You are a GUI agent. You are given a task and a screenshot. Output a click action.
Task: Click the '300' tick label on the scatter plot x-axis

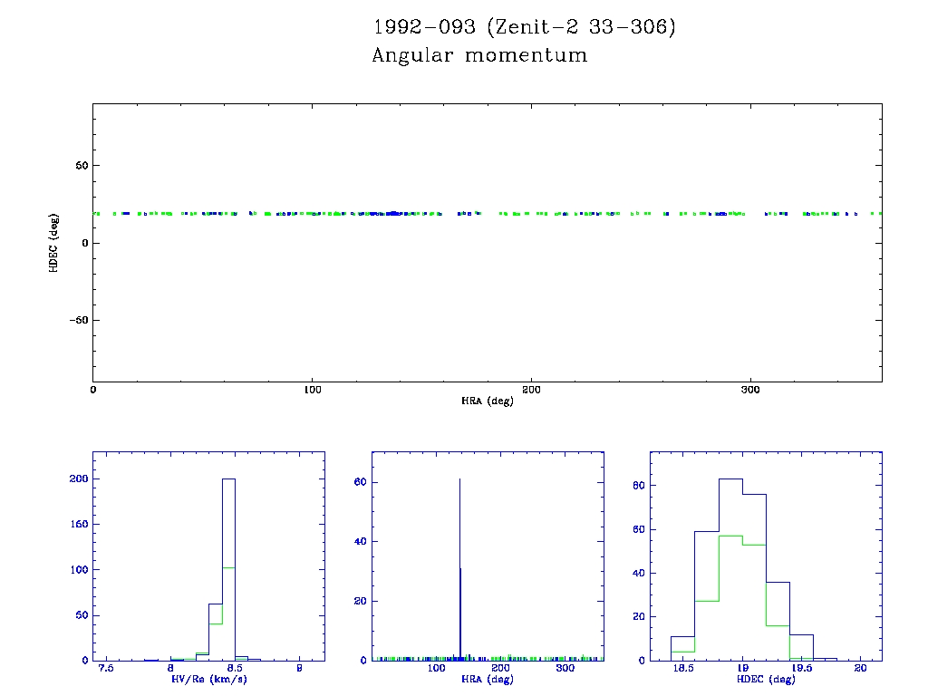pos(749,390)
